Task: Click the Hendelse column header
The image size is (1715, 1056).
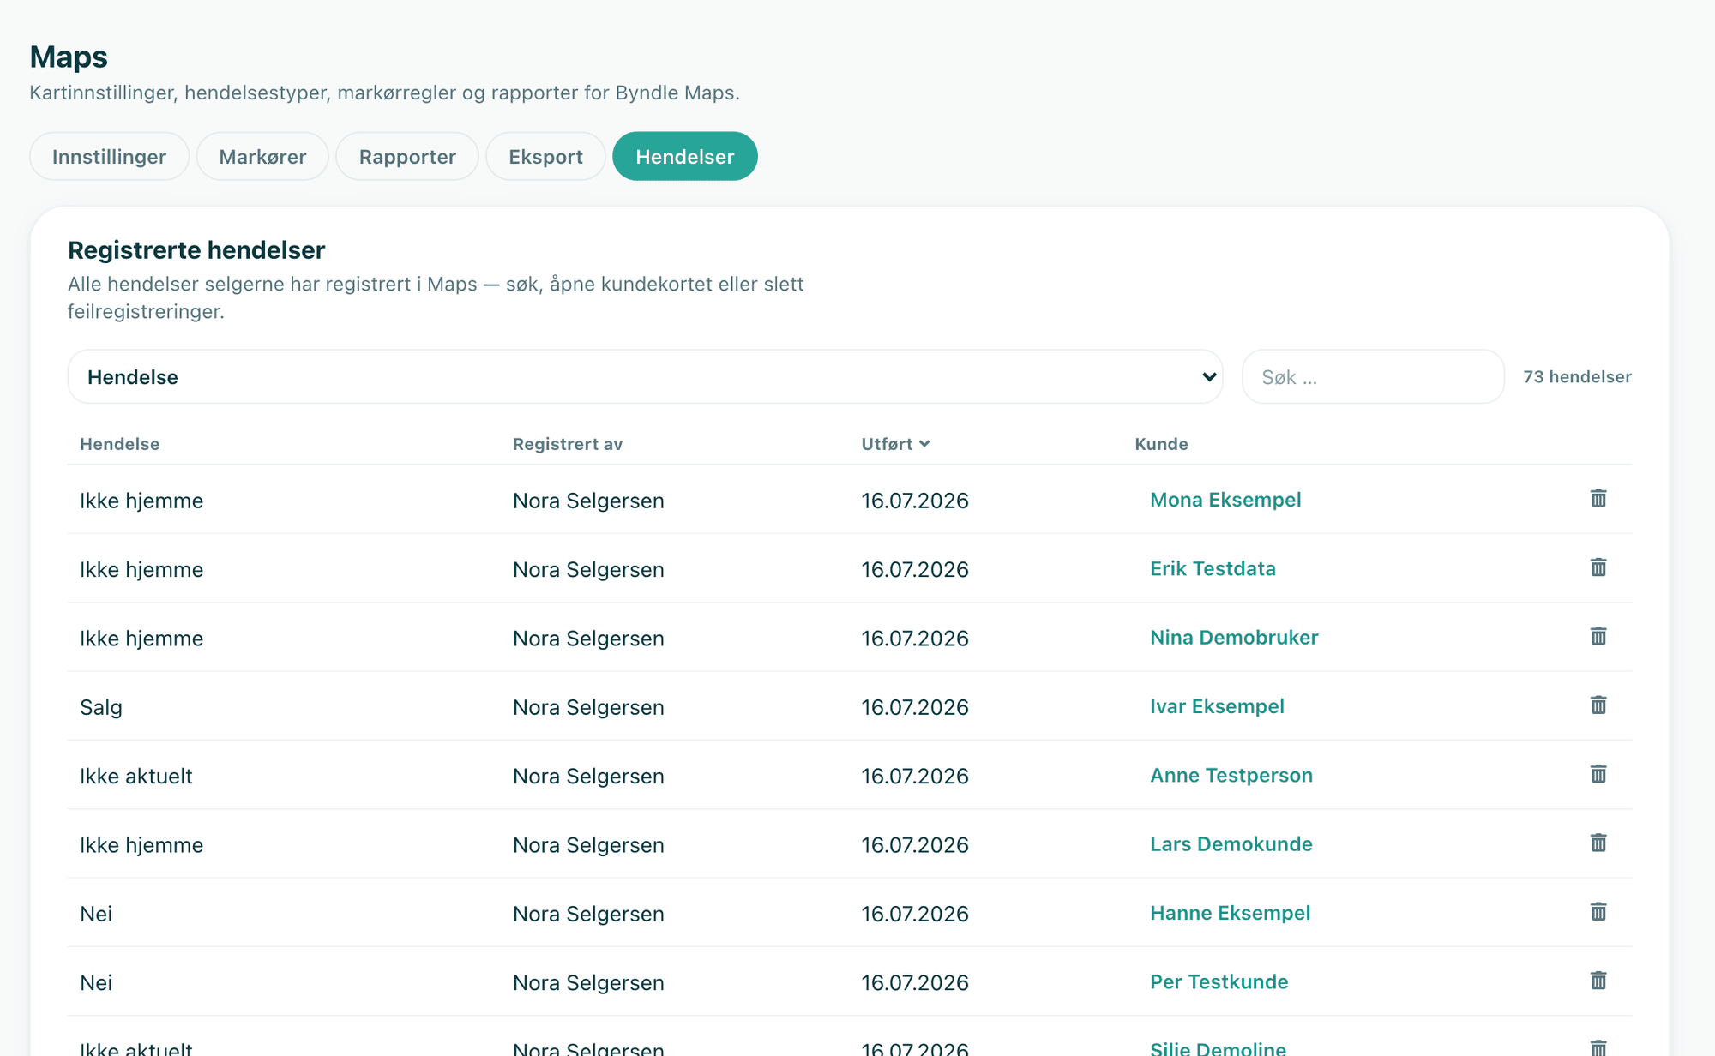Action: (x=119, y=444)
